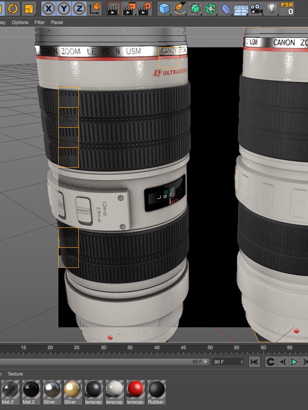
Task: Toggle the Y axis lock
Action: [64, 8]
